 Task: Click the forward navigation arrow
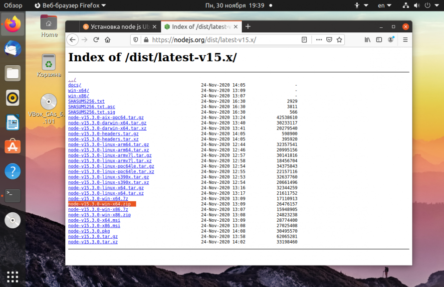tap(84, 40)
